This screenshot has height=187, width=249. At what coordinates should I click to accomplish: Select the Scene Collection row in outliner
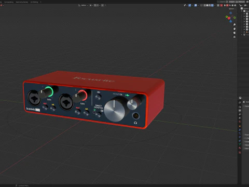(245, 8)
